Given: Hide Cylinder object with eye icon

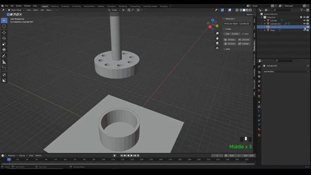Looking at the screenshot, I should pos(305,20).
